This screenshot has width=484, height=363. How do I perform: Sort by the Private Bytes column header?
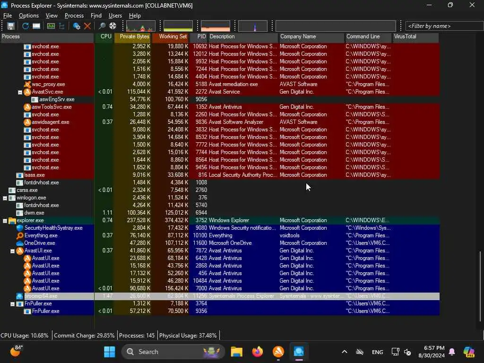click(x=133, y=36)
